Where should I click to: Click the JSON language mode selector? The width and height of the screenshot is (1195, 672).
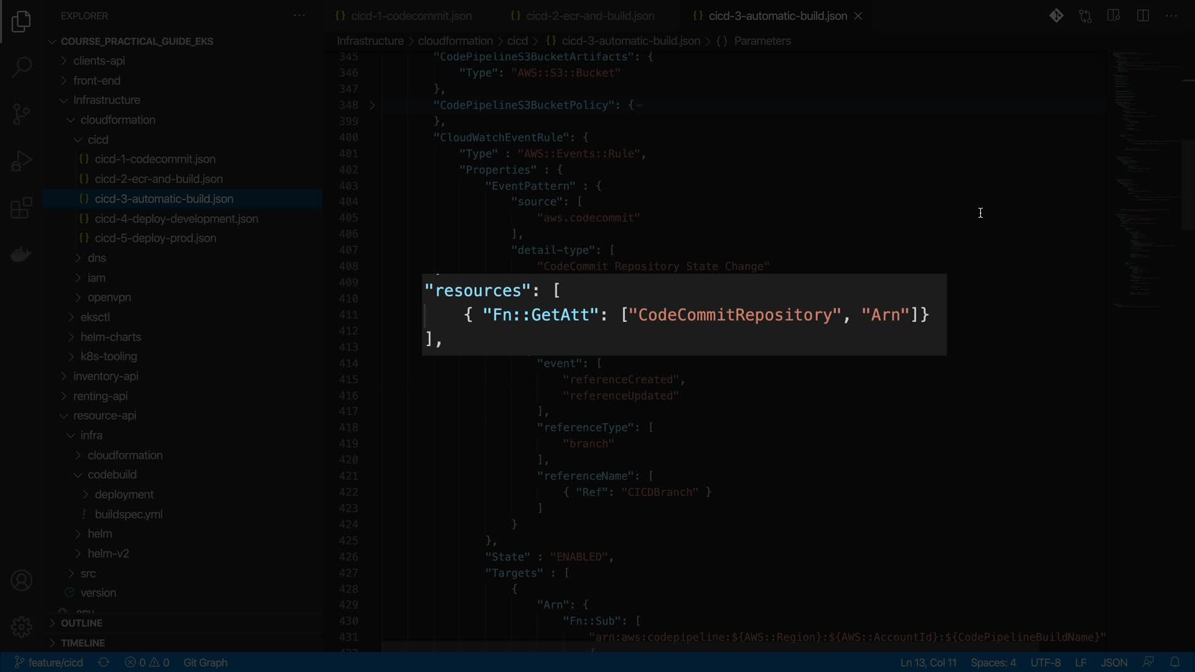coord(1113,662)
